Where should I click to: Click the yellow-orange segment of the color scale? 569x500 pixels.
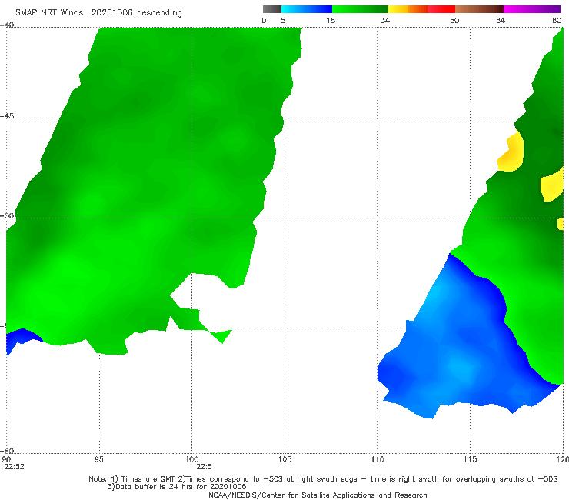[408, 9]
